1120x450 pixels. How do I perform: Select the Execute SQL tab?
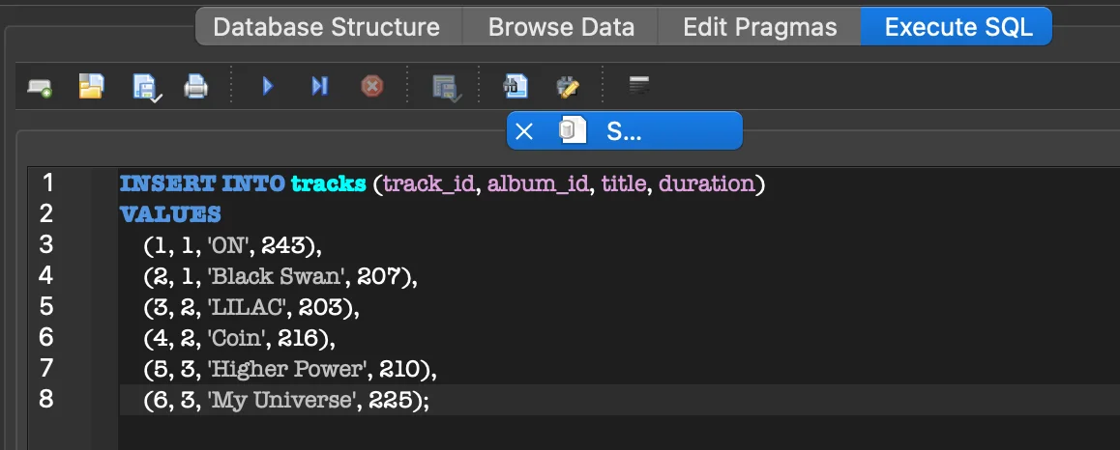coord(955,27)
